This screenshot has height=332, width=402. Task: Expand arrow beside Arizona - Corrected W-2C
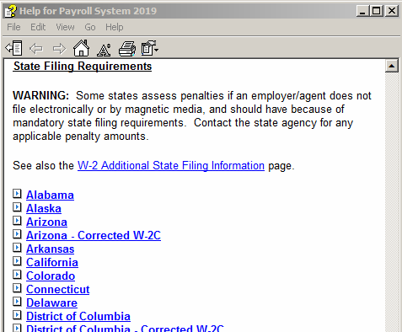click(x=17, y=234)
